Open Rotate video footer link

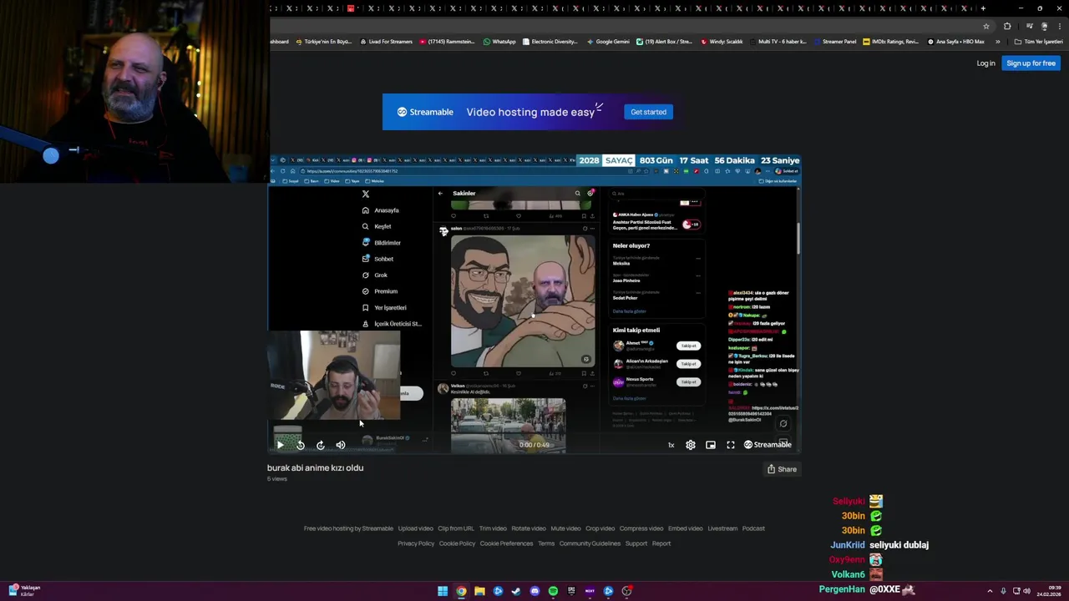[529, 528]
